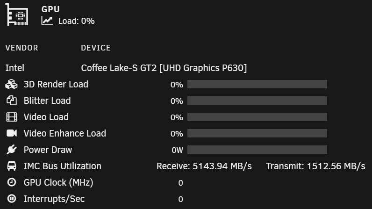Click the Blitter Load progress bar
The width and height of the screenshot is (372, 209).
coord(257,101)
